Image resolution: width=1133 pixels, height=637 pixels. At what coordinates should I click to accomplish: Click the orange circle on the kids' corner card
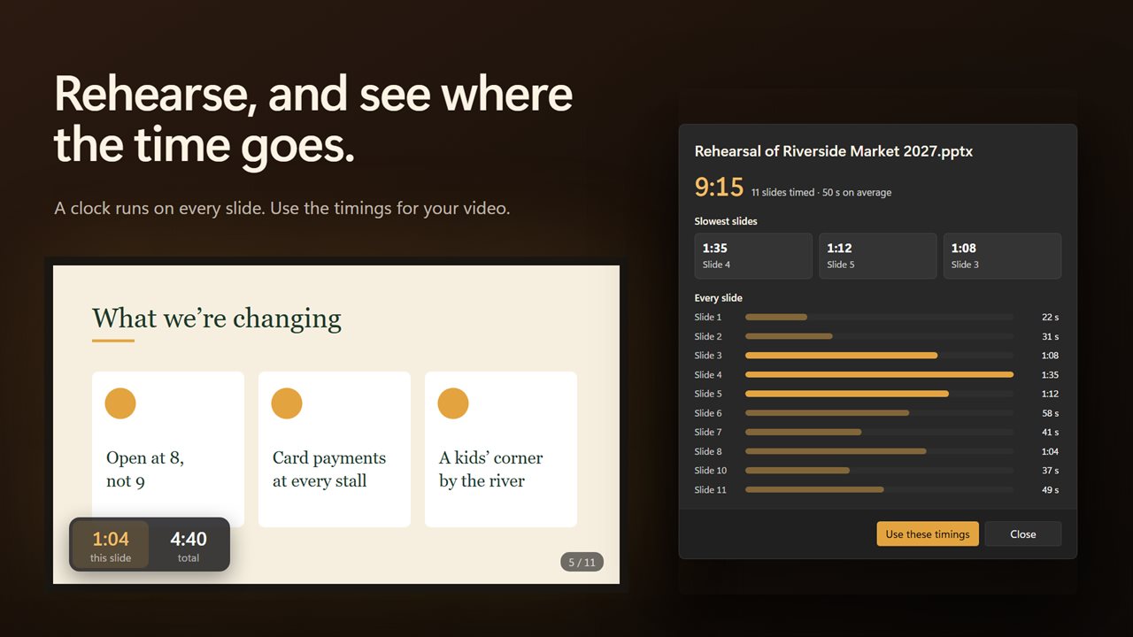pos(453,403)
